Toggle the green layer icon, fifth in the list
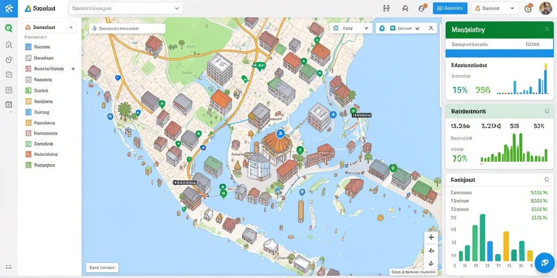This screenshot has height=278, width=557. coord(28,91)
